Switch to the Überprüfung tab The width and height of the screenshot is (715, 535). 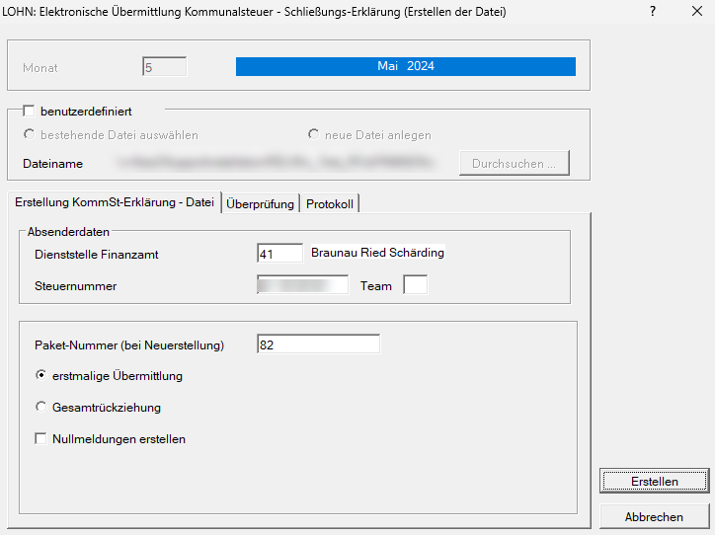[x=260, y=204]
